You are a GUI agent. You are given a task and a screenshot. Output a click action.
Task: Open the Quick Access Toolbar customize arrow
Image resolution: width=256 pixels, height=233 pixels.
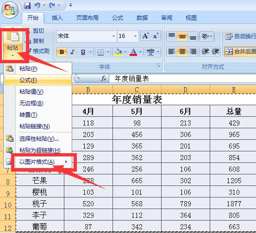coord(70,5)
